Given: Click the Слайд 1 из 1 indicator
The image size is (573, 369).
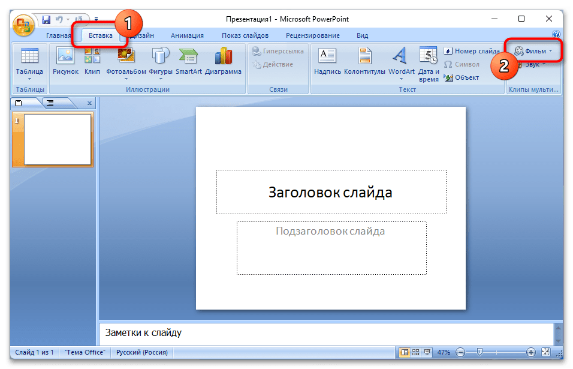Looking at the screenshot, I should pyautogui.click(x=34, y=352).
